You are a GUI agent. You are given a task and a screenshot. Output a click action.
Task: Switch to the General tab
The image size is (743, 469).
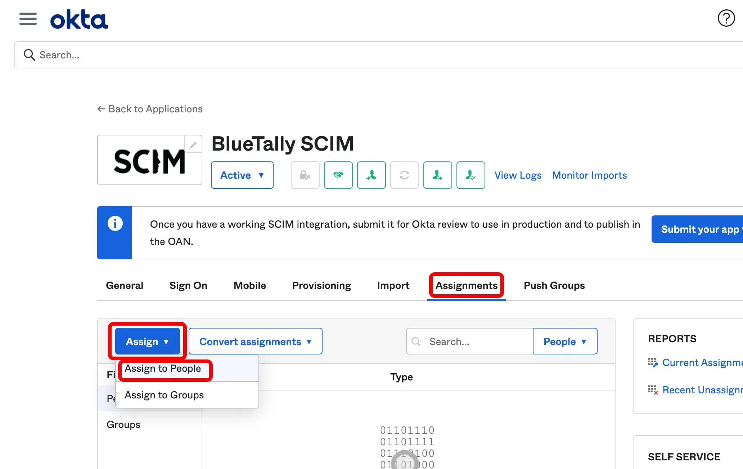125,285
